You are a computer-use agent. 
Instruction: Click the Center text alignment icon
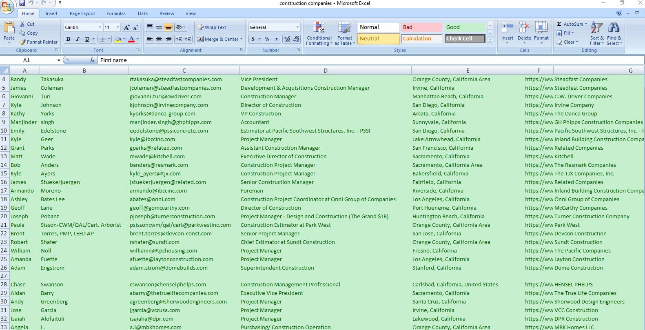159,39
